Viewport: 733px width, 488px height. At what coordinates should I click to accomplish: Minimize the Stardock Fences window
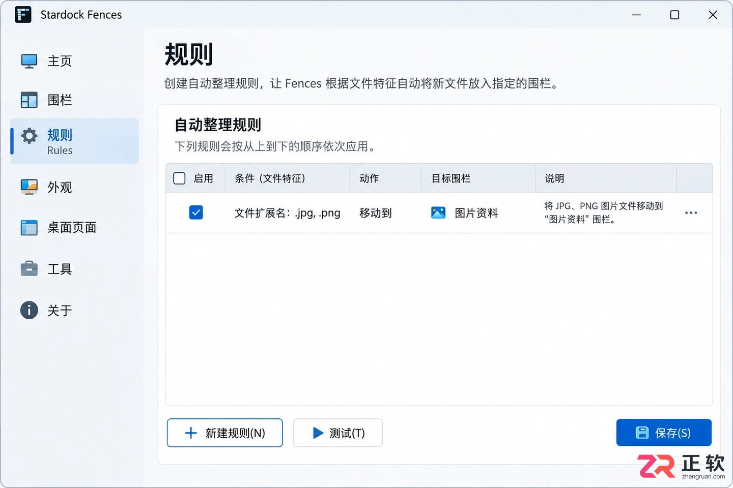(636, 15)
